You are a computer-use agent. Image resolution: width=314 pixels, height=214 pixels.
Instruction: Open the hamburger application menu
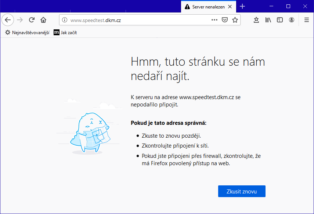306,20
